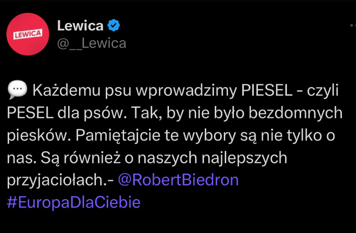Click the speech balloon emoji

click(x=18, y=90)
